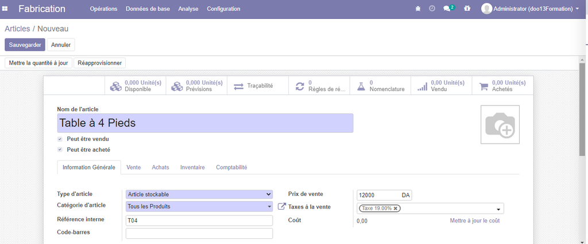Viewport: 588px width, 244px height.
Task: Open the Opérations menu
Action: point(103,9)
